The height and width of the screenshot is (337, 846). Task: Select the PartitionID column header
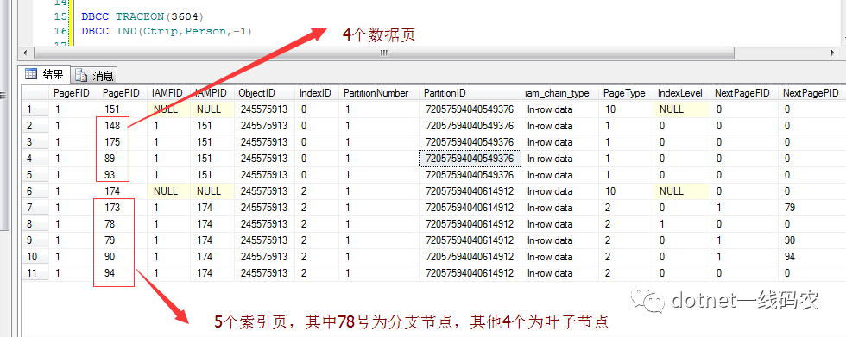[470, 93]
